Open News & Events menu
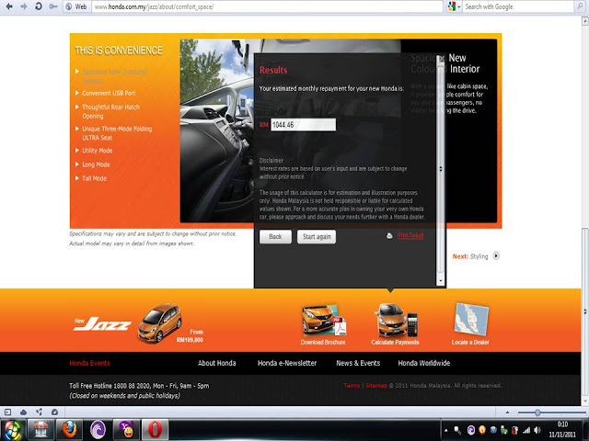 pyautogui.click(x=358, y=363)
